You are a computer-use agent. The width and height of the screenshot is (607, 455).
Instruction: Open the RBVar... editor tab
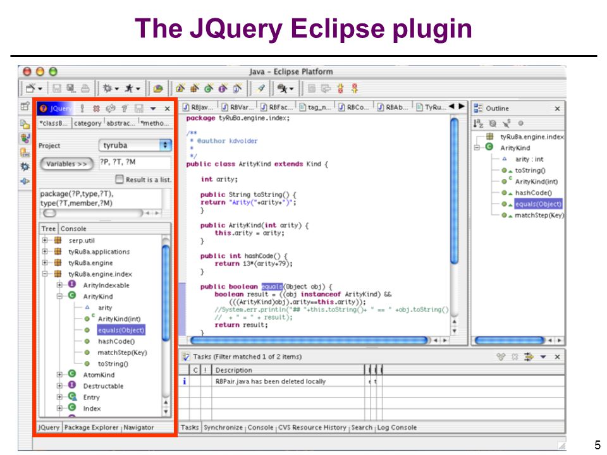(x=237, y=107)
